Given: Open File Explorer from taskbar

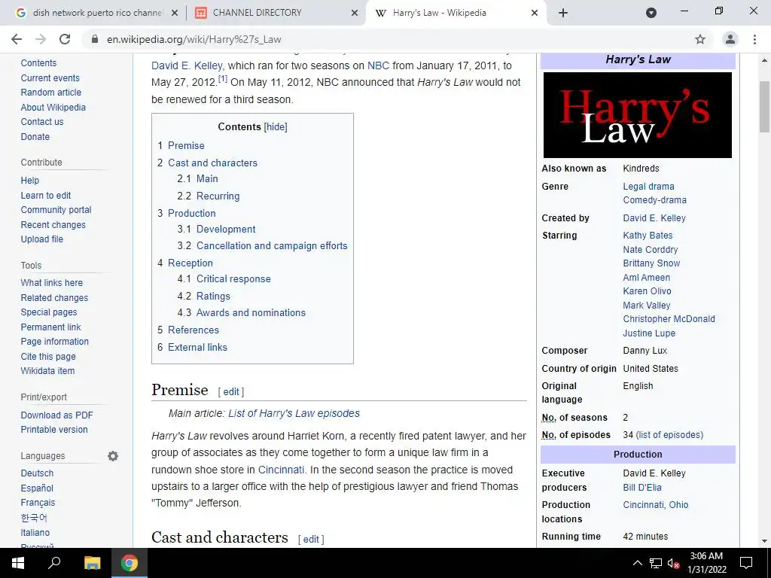Looking at the screenshot, I should pos(92,563).
